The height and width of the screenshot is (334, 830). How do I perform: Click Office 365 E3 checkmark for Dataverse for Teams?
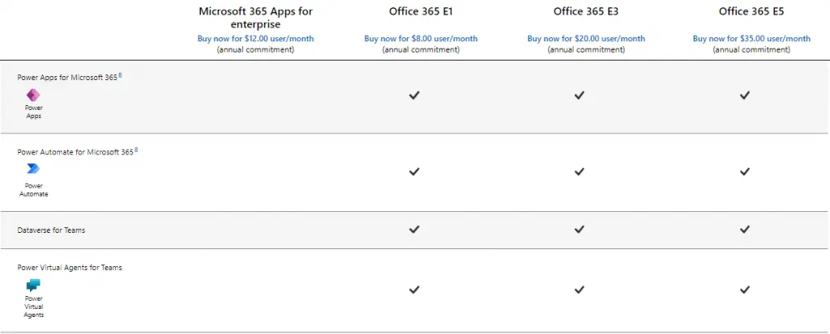coord(580,229)
